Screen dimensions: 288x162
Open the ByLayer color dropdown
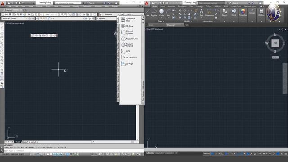(107, 18)
